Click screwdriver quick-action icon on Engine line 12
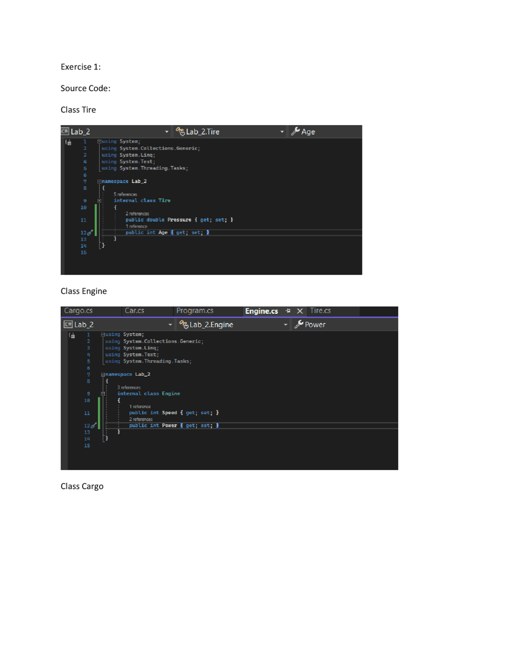This screenshot has width=516, height=668. pyautogui.click(x=94, y=425)
